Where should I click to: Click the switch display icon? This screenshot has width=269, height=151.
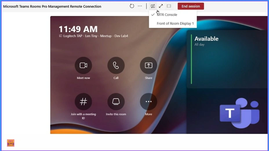(153, 6)
